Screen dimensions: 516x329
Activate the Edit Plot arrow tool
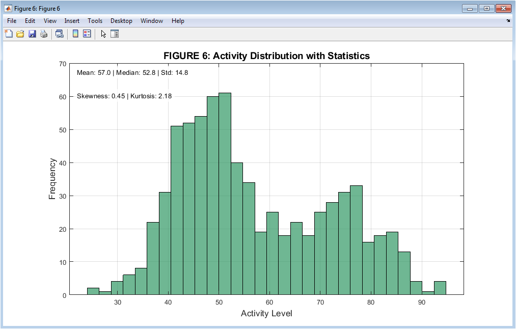point(103,34)
